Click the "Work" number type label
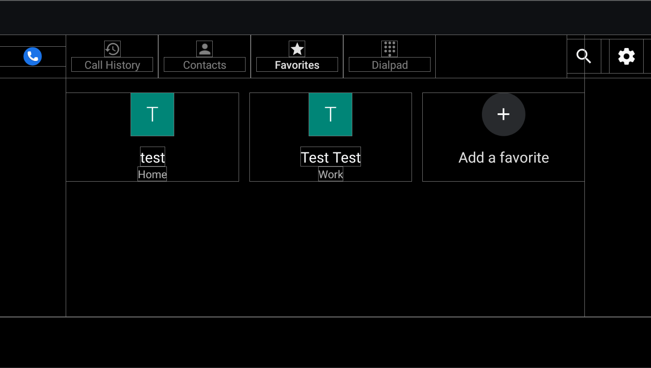This screenshot has width=651, height=368. (331, 174)
